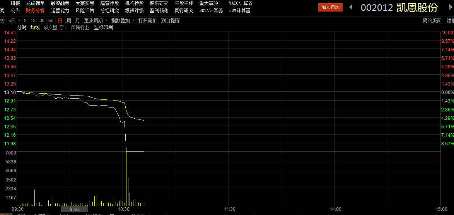Screen dimensions: 454x215
Task: Switch to 周 weekly period
Action: pos(68,20)
